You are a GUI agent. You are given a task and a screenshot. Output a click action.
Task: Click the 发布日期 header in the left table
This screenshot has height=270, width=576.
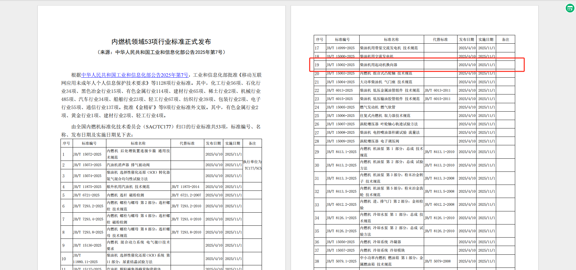pos(213,143)
